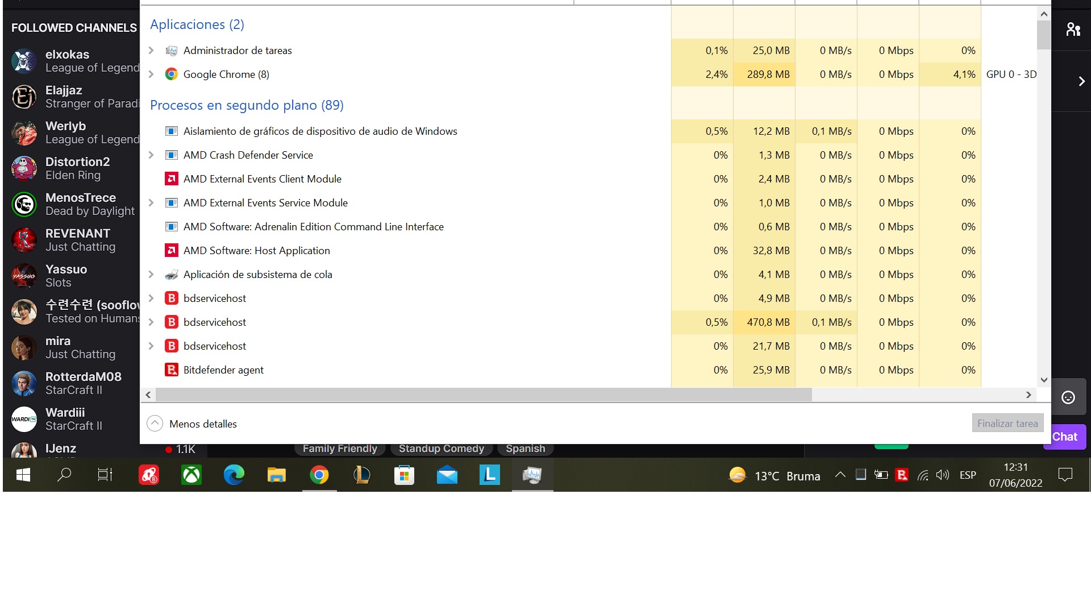Open Xbox app from the taskbar

191,475
